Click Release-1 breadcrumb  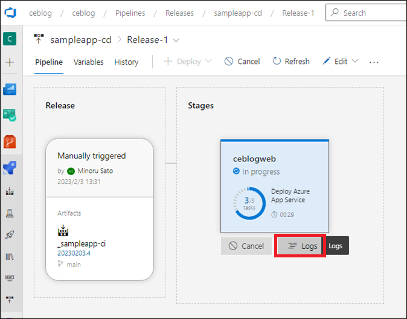click(x=298, y=13)
